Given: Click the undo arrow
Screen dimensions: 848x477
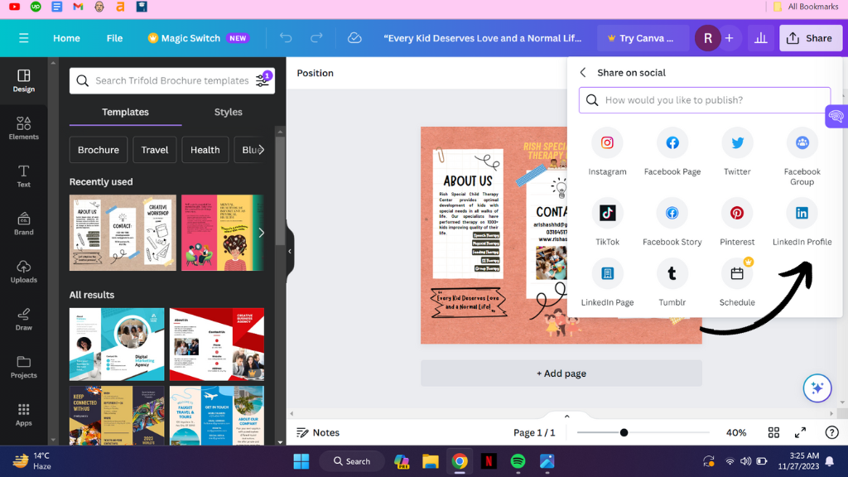Looking at the screenshot, I should pyautogui.click(x=286, y=38).
